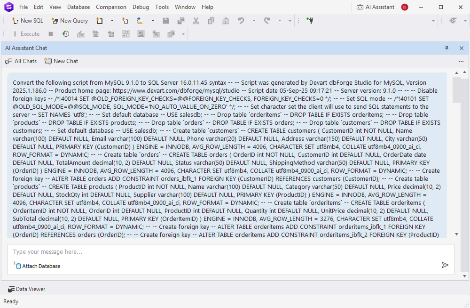This screenshot has height=308, width=470.
Task: Switch to the Data Viewer panel
Action: (26, 289)
